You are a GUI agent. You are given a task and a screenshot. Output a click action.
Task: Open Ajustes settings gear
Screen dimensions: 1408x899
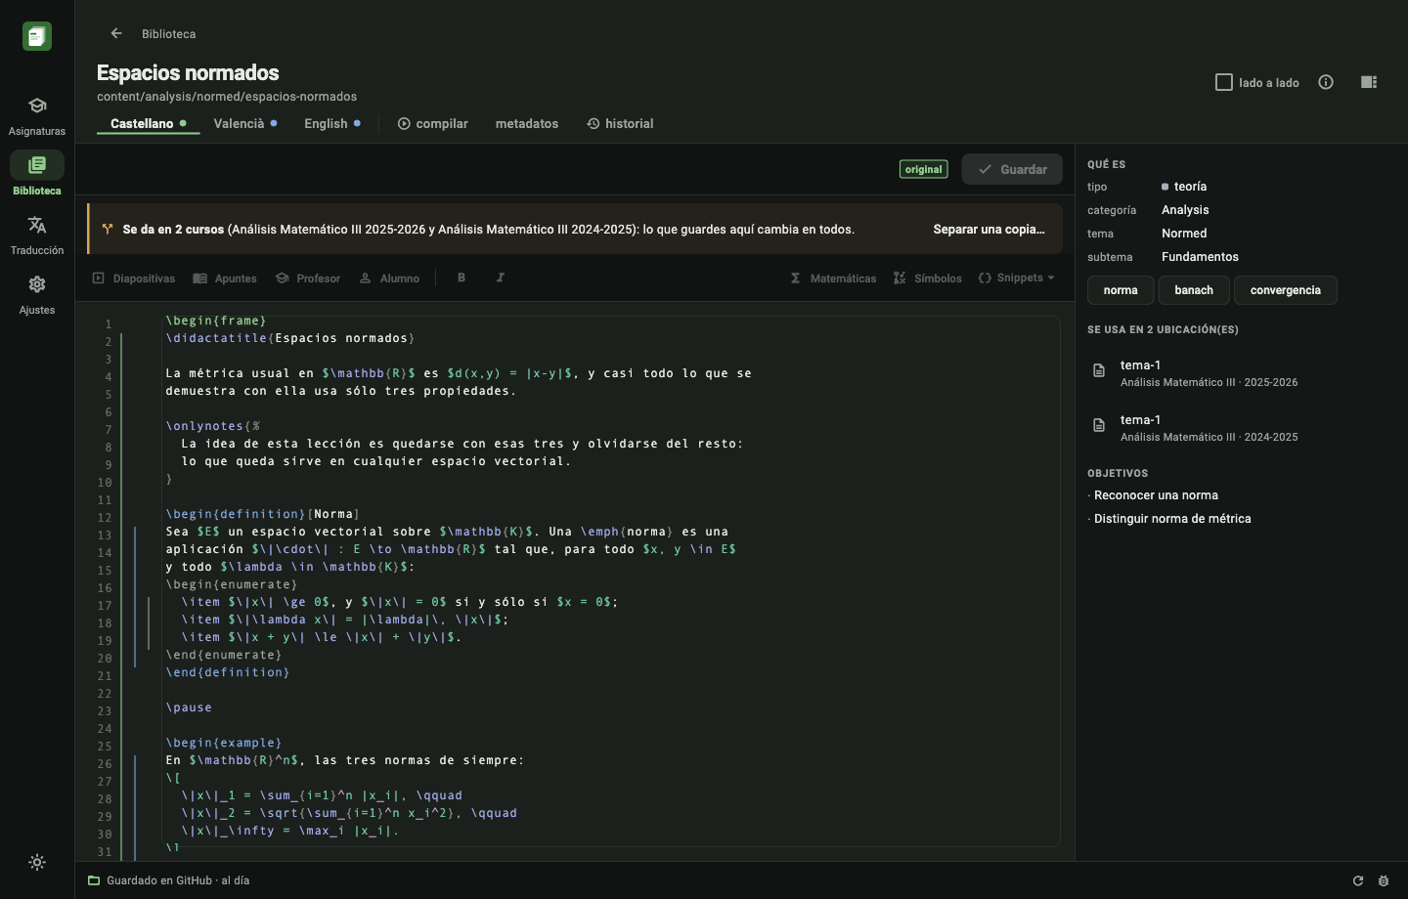click(37, 294)
